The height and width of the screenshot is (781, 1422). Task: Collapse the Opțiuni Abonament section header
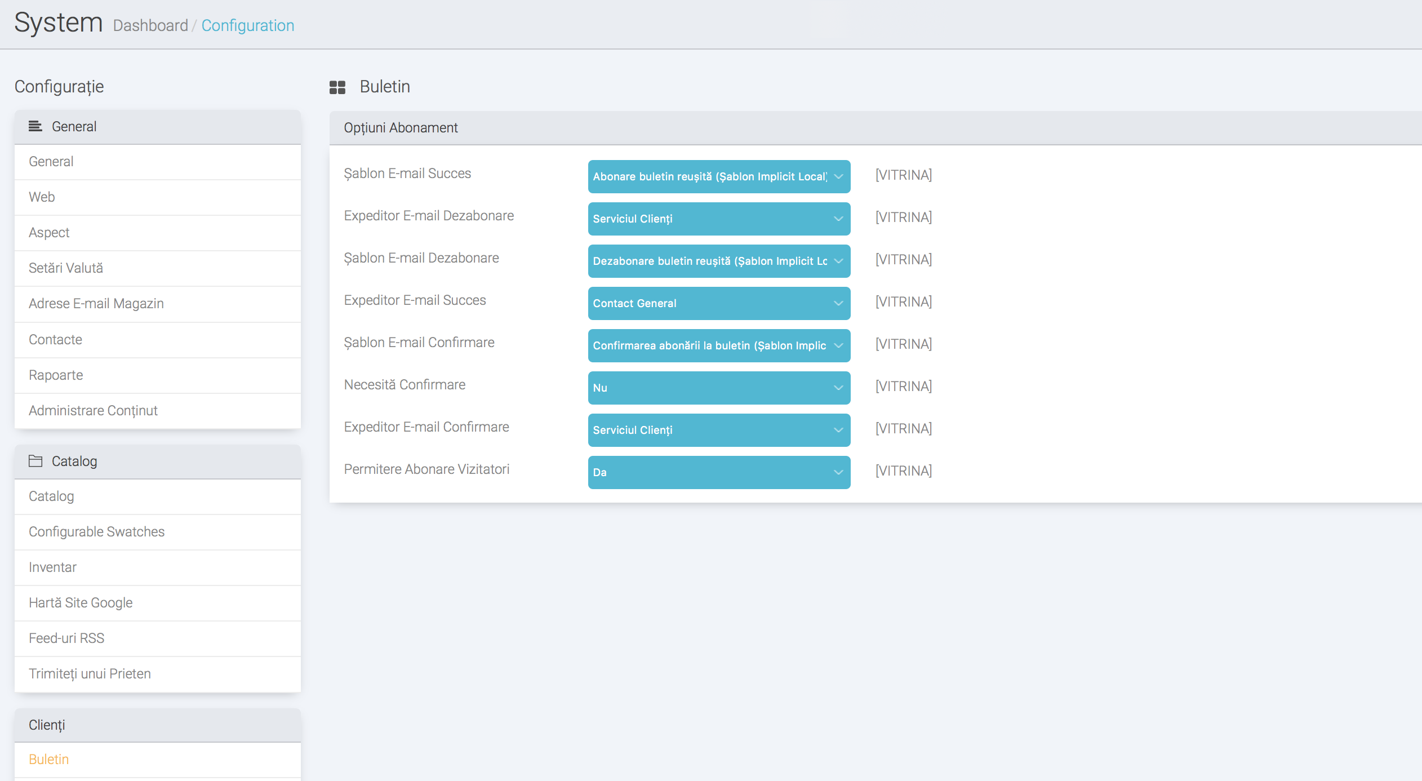coord(401,128)
